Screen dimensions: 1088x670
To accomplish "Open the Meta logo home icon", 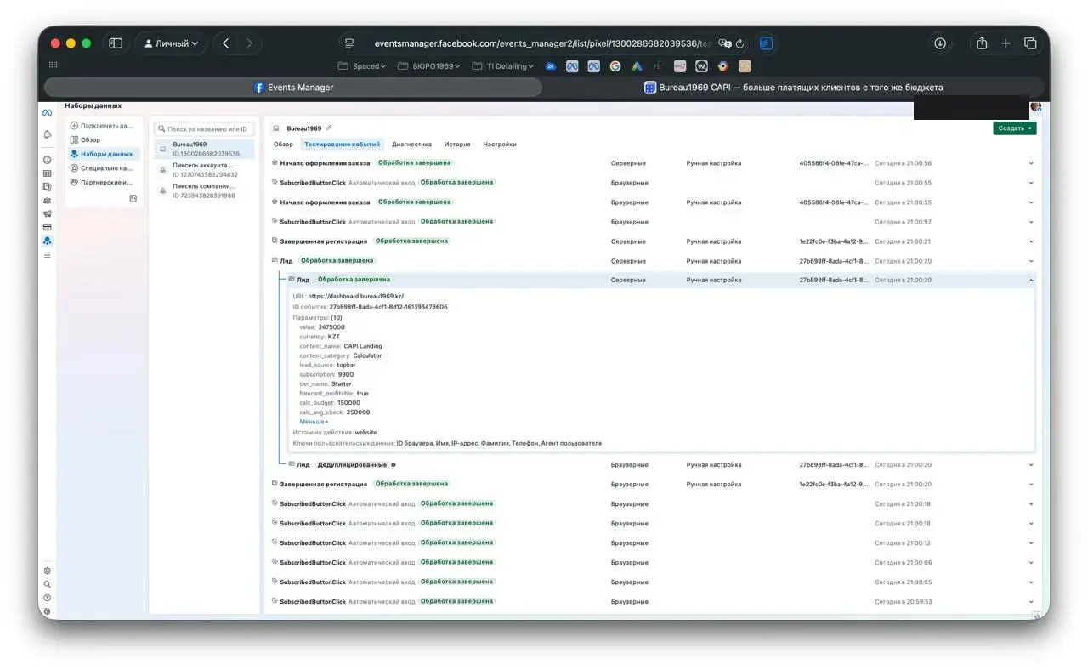I will [x=47, y=113].
